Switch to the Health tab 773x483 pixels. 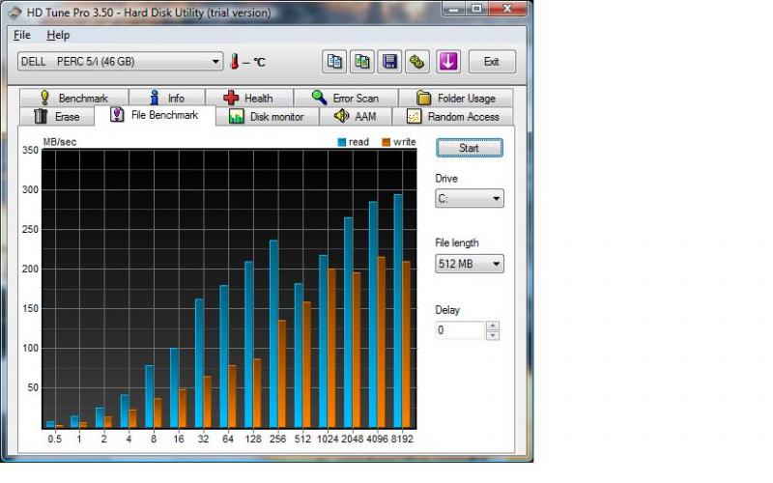point(249,98)
